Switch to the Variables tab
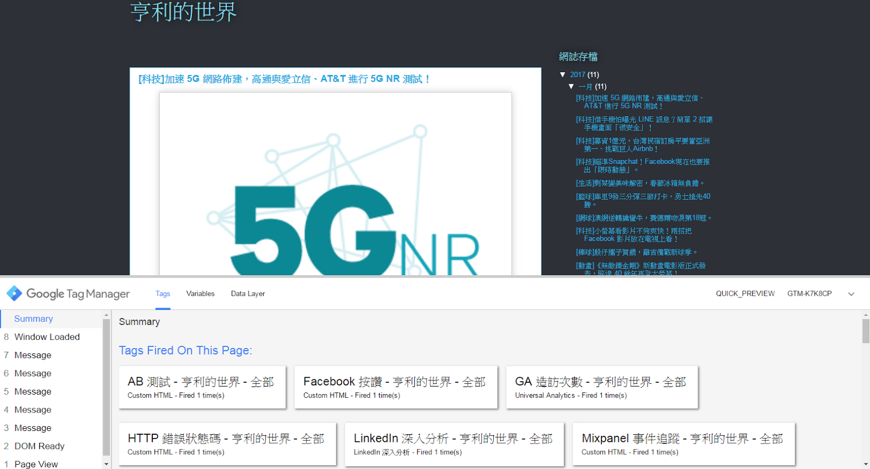 pyautogui.click(x=200, y=294)
